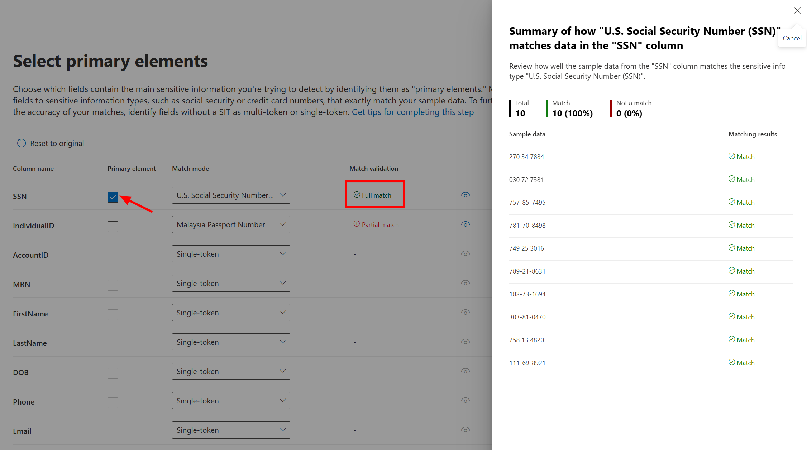Enable IndividualID as a primary element
This screenshot has height=450, width=807.
[113, 226]
